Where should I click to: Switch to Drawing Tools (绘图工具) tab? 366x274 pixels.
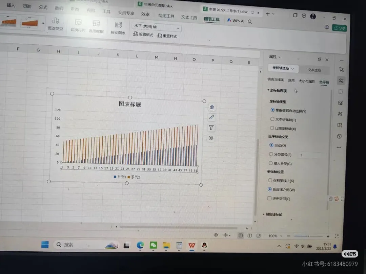[x=166, y=16]
